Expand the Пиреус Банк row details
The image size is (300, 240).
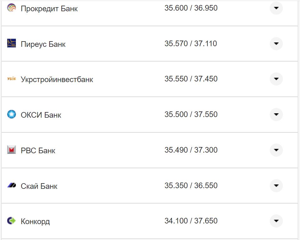(x=276, y=44)
